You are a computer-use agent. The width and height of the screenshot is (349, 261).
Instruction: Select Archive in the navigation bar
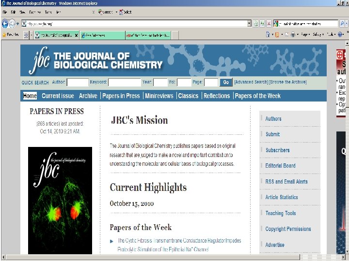88,96
